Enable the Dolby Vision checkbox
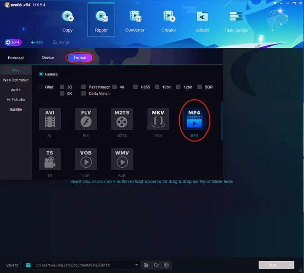This screenshot has width=304, height=273. 83,94
